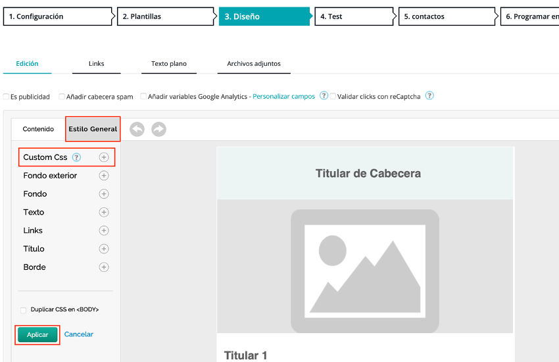Expand the Titulo style options
The image size is (559, 362).
click(103, 249)
